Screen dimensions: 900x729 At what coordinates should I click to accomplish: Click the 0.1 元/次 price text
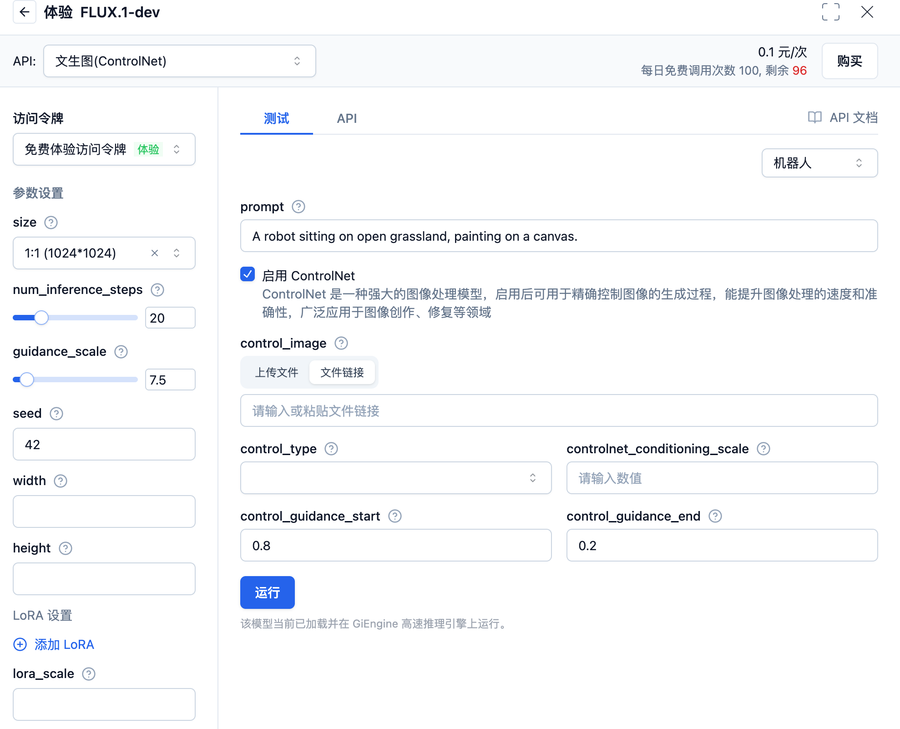coord(782,52)
